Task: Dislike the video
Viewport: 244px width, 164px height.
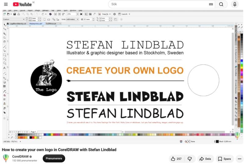Action: (190, 159)
